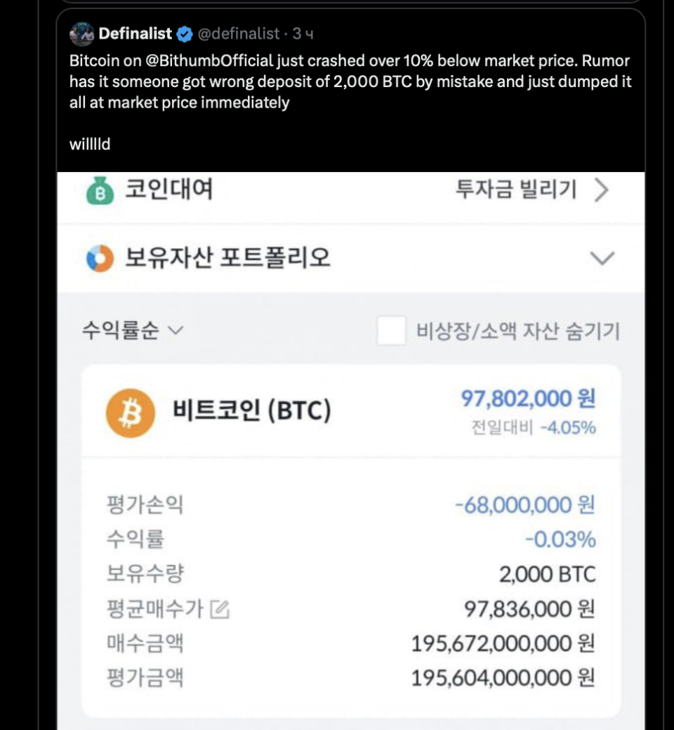Click the 97,802,000 원 price value
This screenshot has width=674, height=730.
pyautogui.click(x=528, y=398)
